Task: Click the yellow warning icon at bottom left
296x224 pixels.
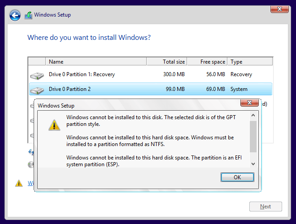Action: (19, 183)
